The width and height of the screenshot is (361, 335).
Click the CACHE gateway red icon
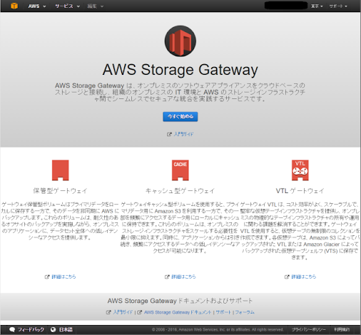point(180,170)
